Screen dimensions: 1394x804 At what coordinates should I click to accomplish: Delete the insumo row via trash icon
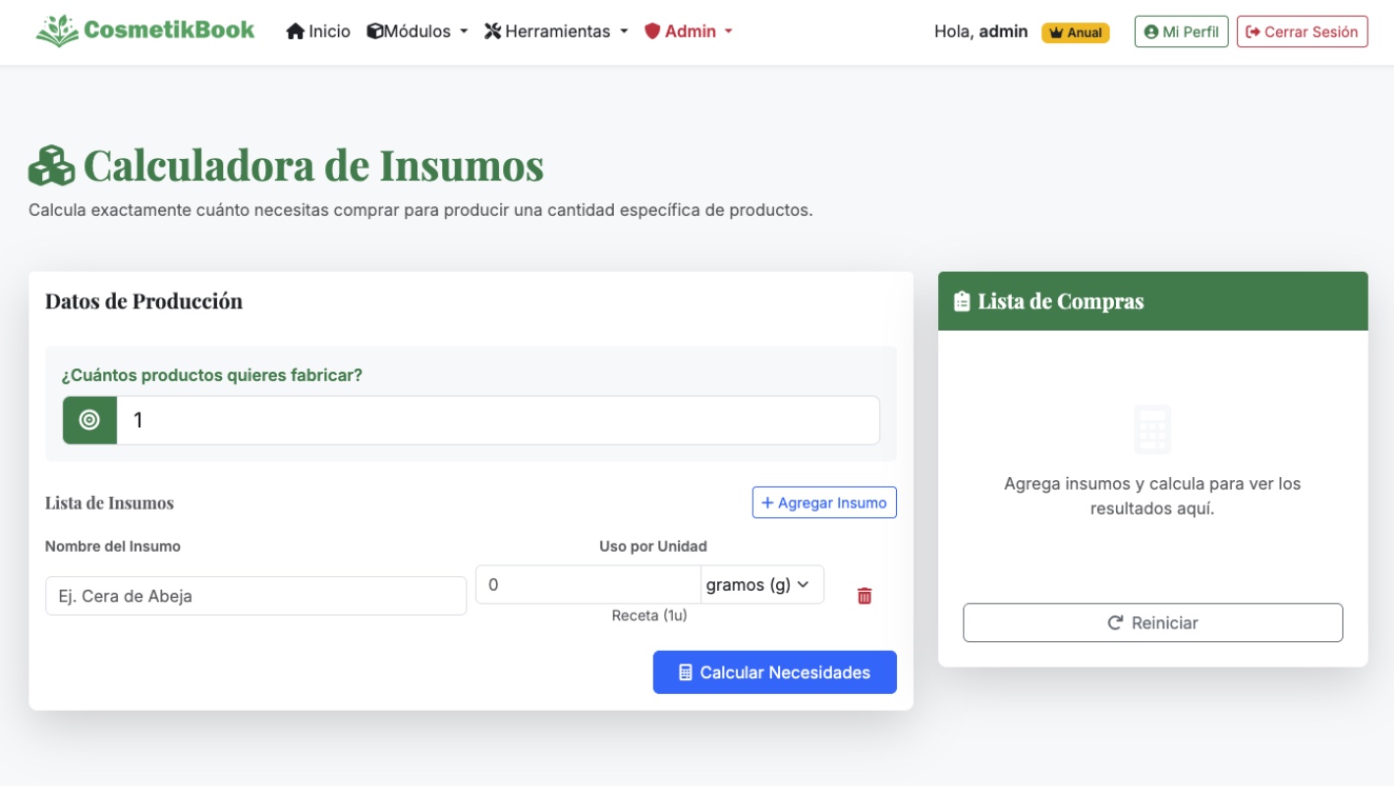click(863, 596)
